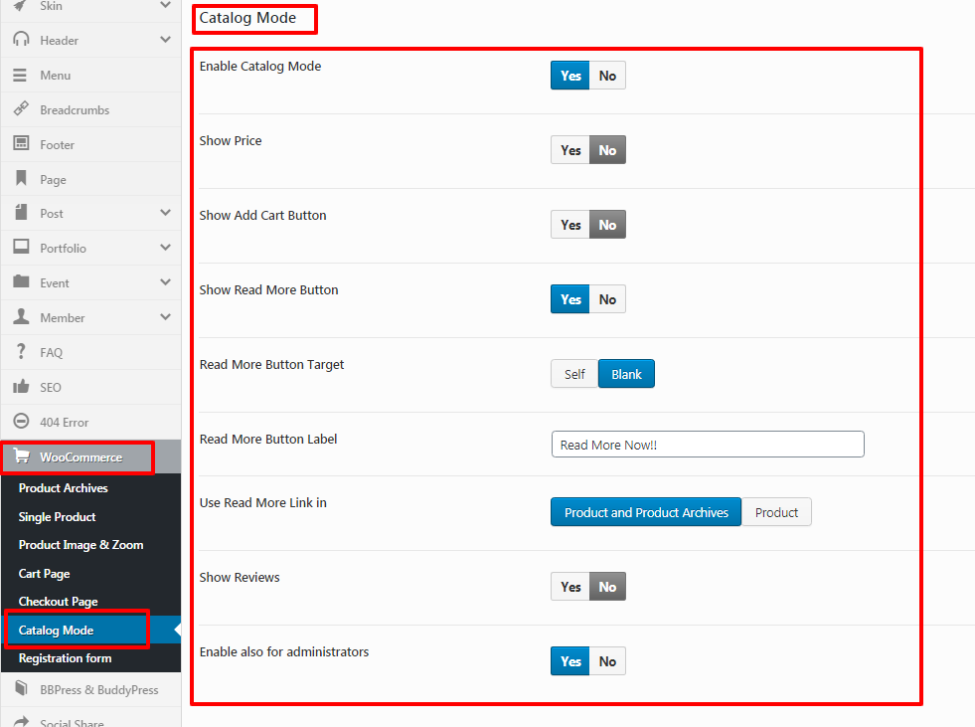Open Single Product submenu item
Viewport: 975px width, 727px height.
pyautogui.click(x=90, y=516)
